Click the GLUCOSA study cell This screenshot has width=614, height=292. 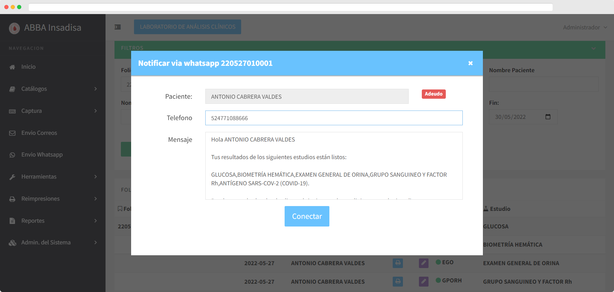(x=496, y=227)
